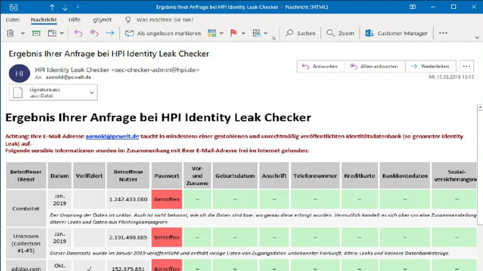The image size is (483, 271).
Task: Click the recipient aarnold@pcwelt.de in header
Action: (68, 77)
